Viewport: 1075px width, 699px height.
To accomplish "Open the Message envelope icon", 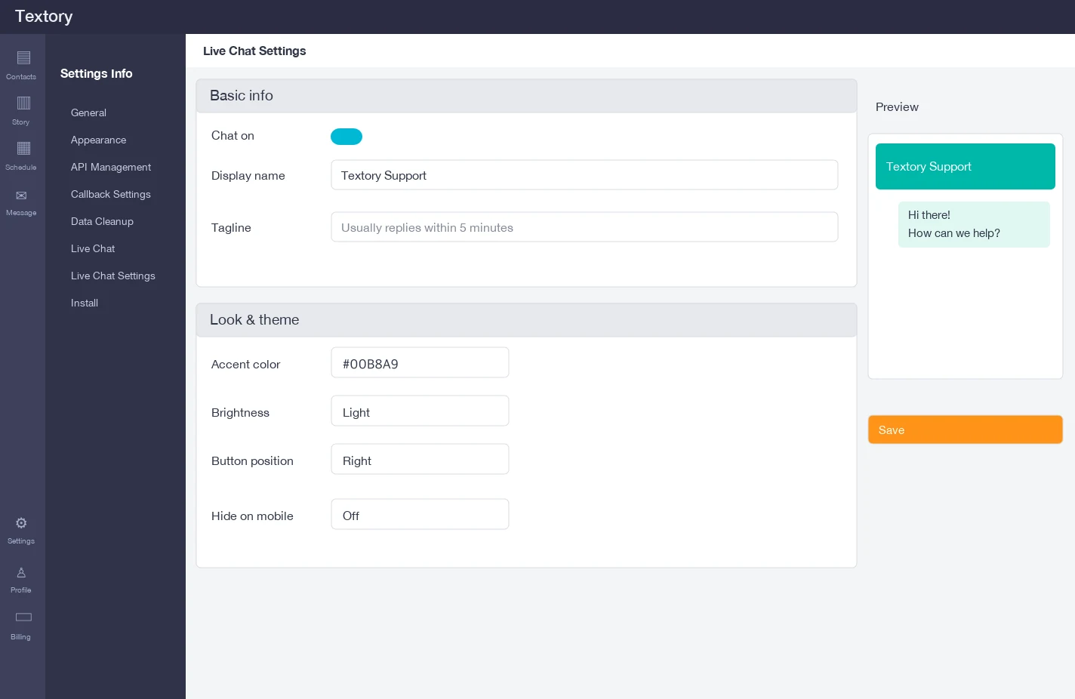I will (21, 196).
